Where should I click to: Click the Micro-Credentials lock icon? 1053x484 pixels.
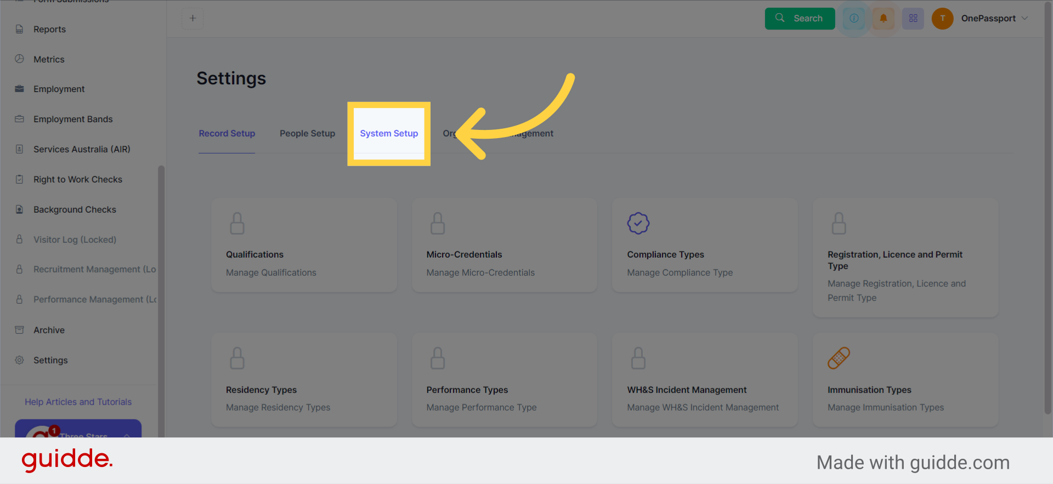(438, 223)
